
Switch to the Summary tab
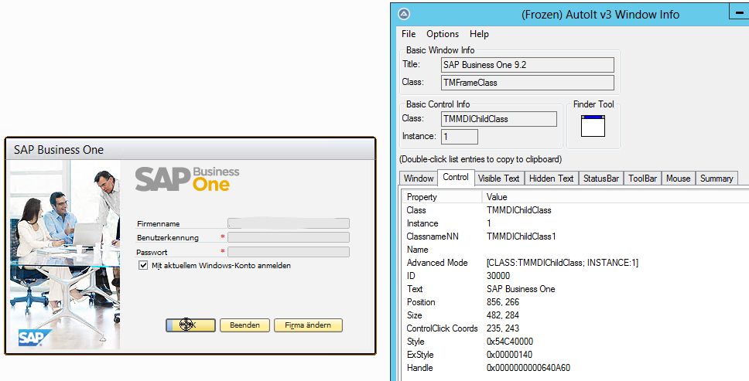(x=717, y=179)
